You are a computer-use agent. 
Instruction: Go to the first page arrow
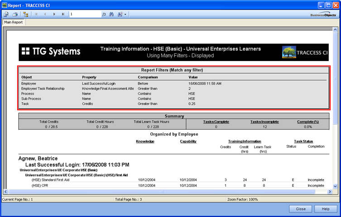click(36, 14)
